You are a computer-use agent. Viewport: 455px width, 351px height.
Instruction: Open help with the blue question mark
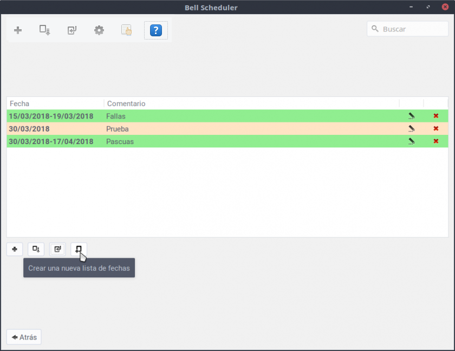(x=156, y=30)
